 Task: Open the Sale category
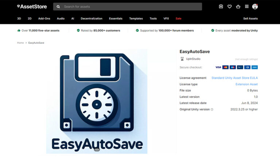click(x=178, y=19)
